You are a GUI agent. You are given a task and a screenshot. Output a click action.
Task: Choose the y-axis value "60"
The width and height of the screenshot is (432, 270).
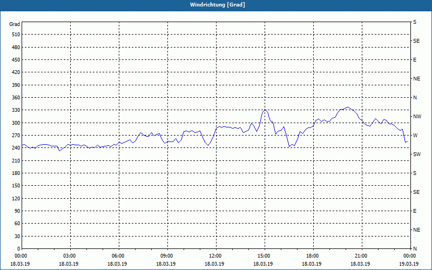(17, 224)
